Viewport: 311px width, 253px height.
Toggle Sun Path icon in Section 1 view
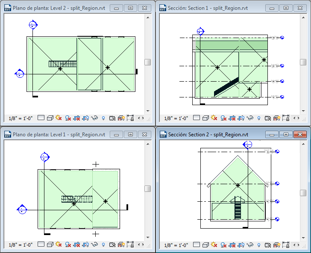(x=214, y=118)
